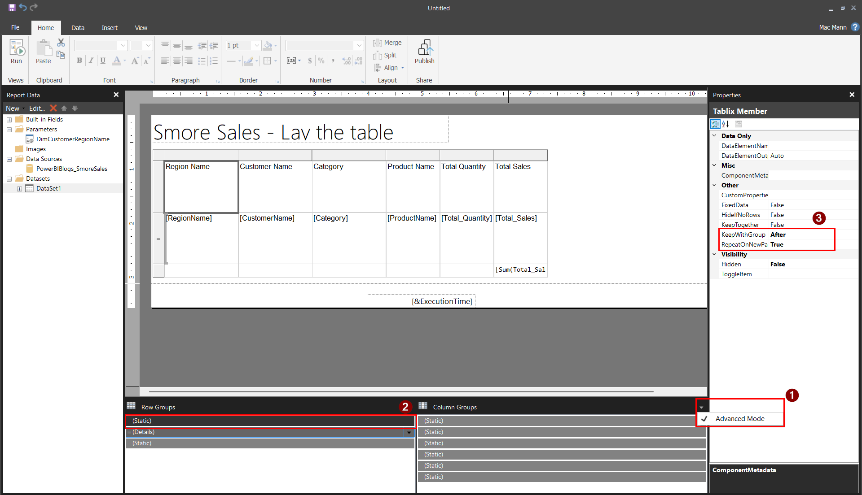Click the increase font size icon
The height and width of the screenshot is (495, 862).
click(x=135, y=61)
